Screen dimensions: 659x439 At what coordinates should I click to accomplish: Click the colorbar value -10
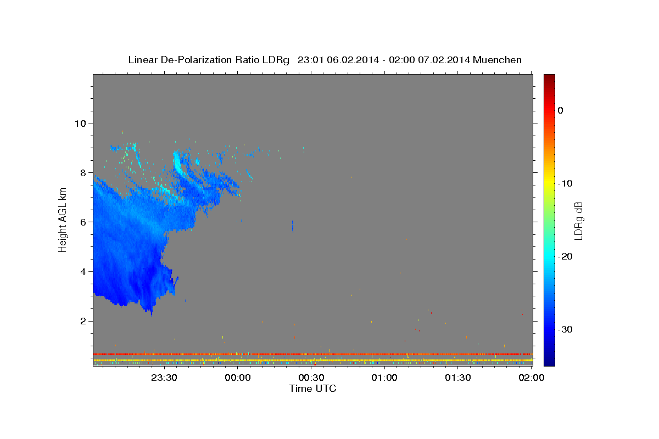point(565,183)
